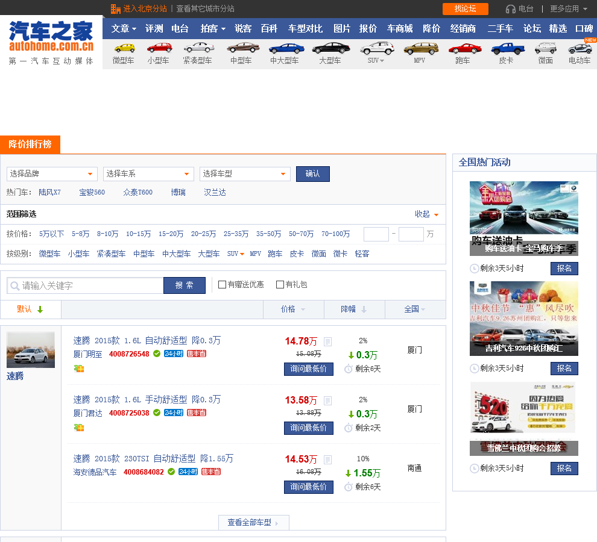597x542 pixels.
Task: Sort by 降幅 column
Action: tap(353, 309)
